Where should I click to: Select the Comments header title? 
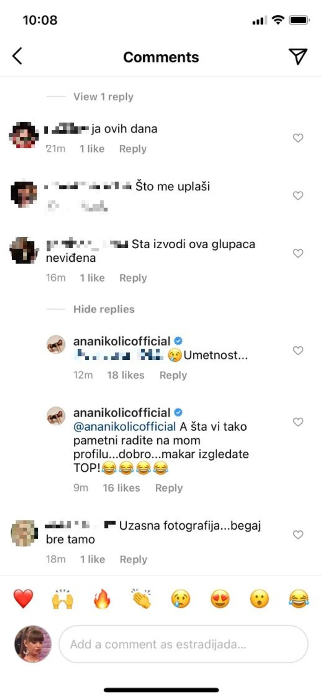click(x=161, y=57)
